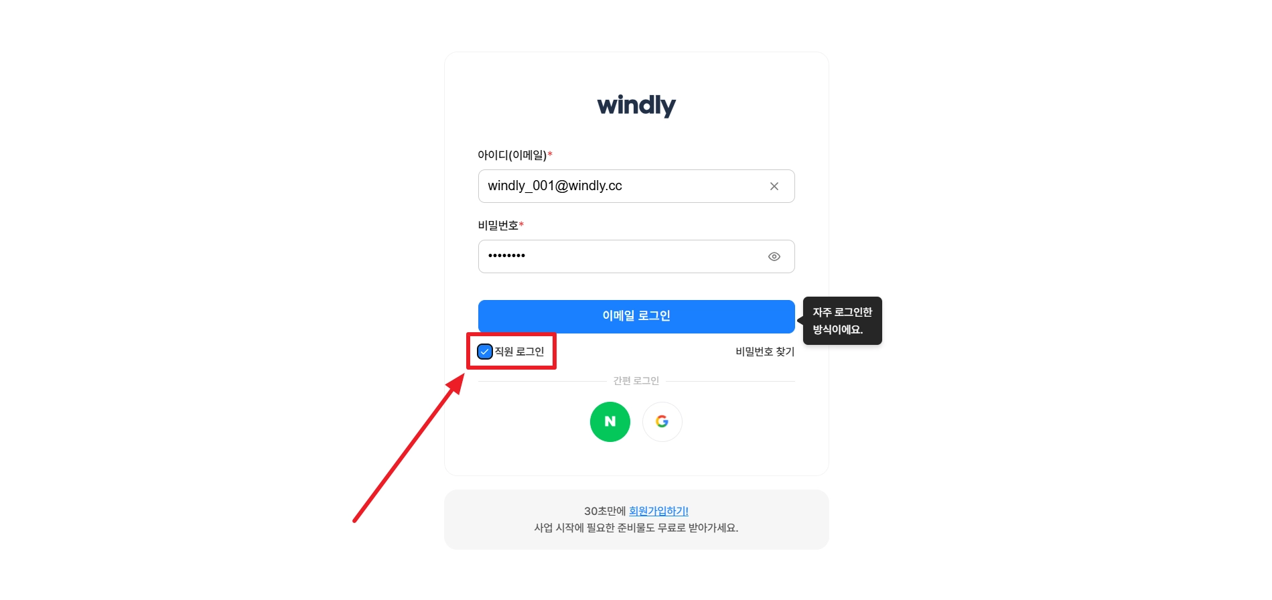Click the blue 이메일 로그인 button

(x=636, y=316)
